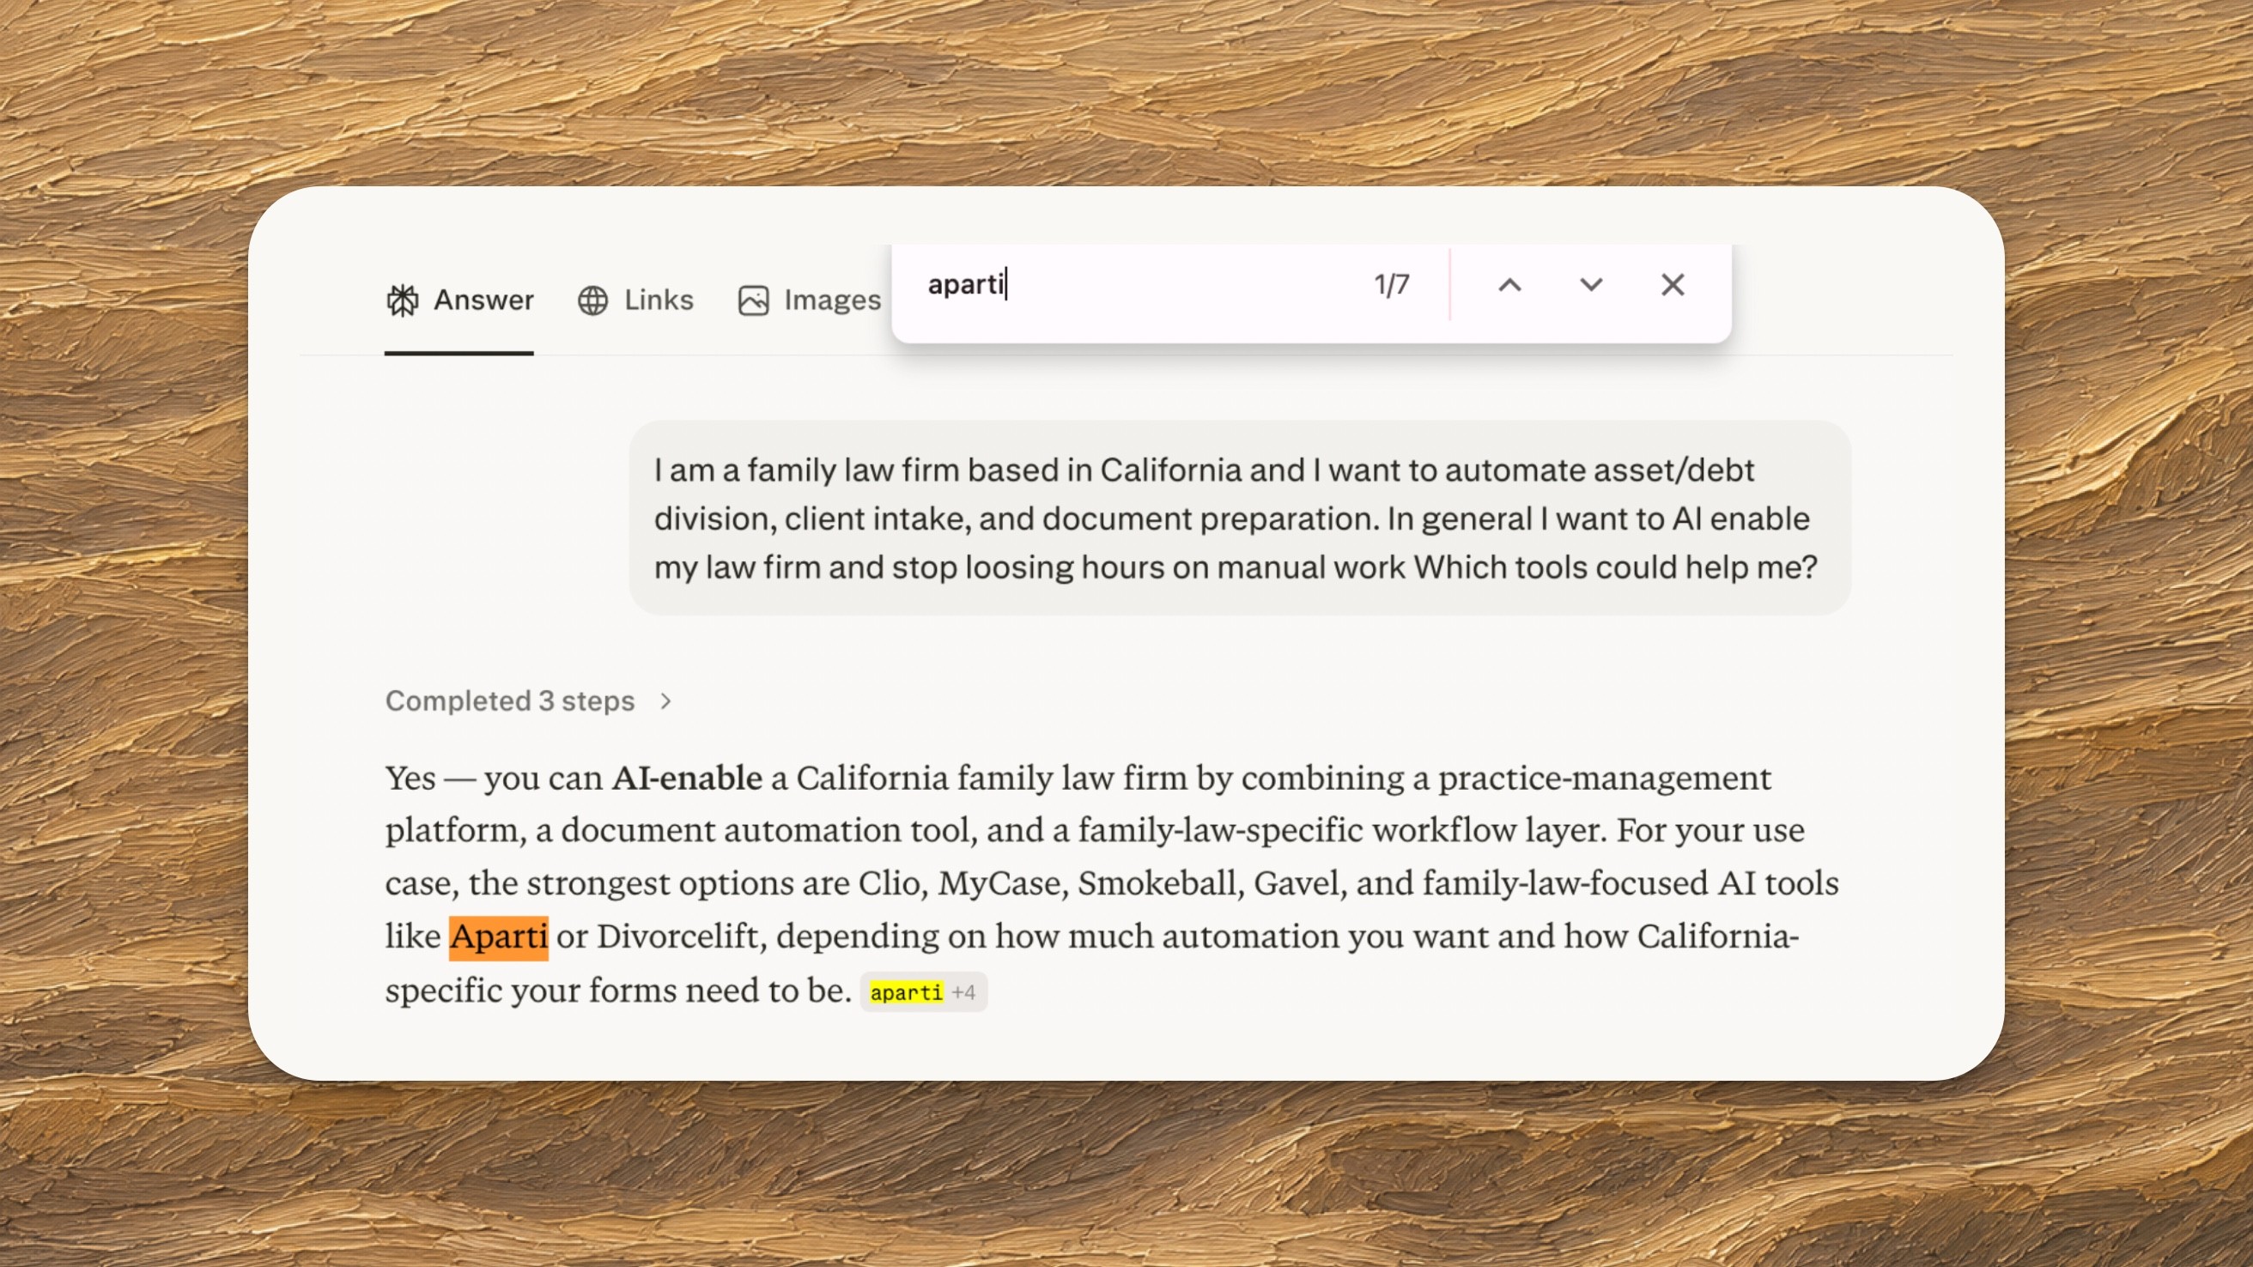Click the picture icon beside Images

point(753,300)
